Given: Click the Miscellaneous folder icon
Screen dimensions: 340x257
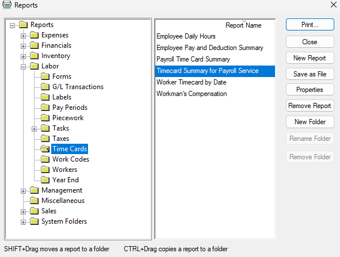Looking at the screenshot, I should [35, 201].
